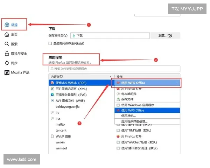This screenshot has width=210, height=168.
Task: Select WebP 图像 row
Action: 82,136
